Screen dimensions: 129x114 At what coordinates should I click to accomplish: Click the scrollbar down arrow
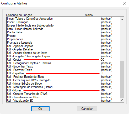(122, 100)
